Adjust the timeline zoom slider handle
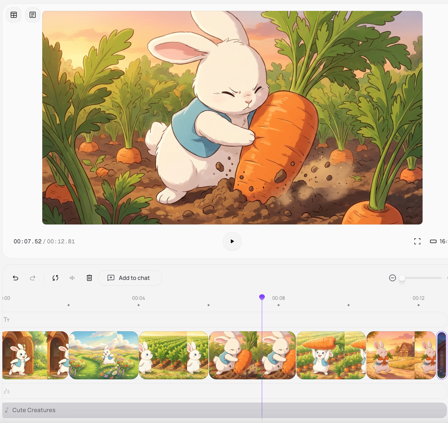Image resolution: width=448 pixels, height=423 pixels. point(402,278)
